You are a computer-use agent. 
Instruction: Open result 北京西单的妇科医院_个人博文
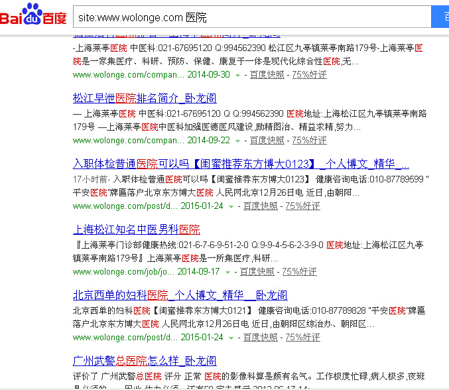[180, 295]
